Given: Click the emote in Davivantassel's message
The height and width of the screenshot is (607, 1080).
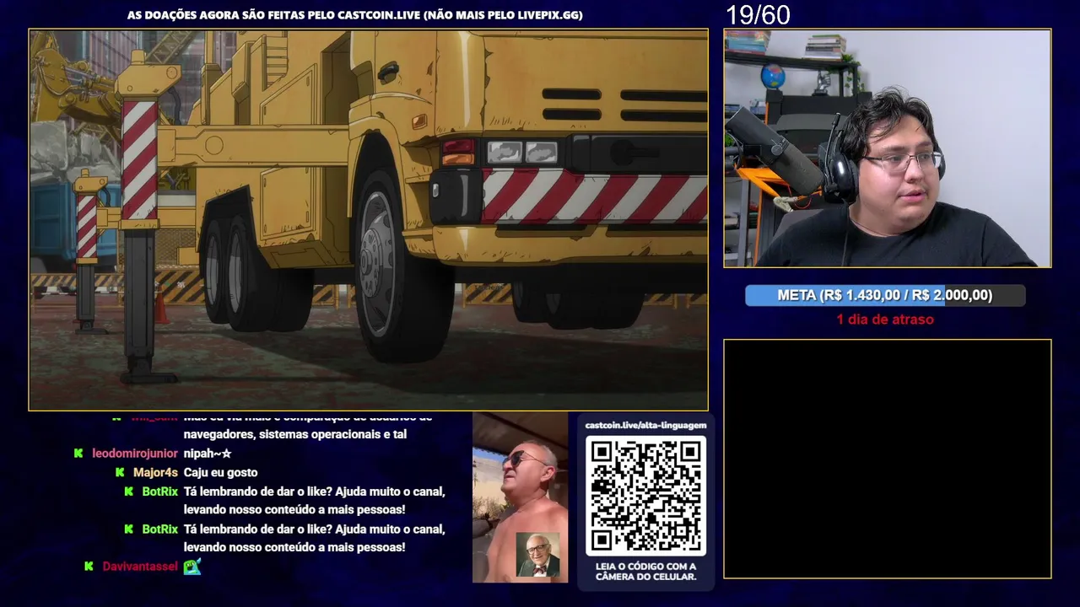Looking at the screenshot, I should coord(192,567).
